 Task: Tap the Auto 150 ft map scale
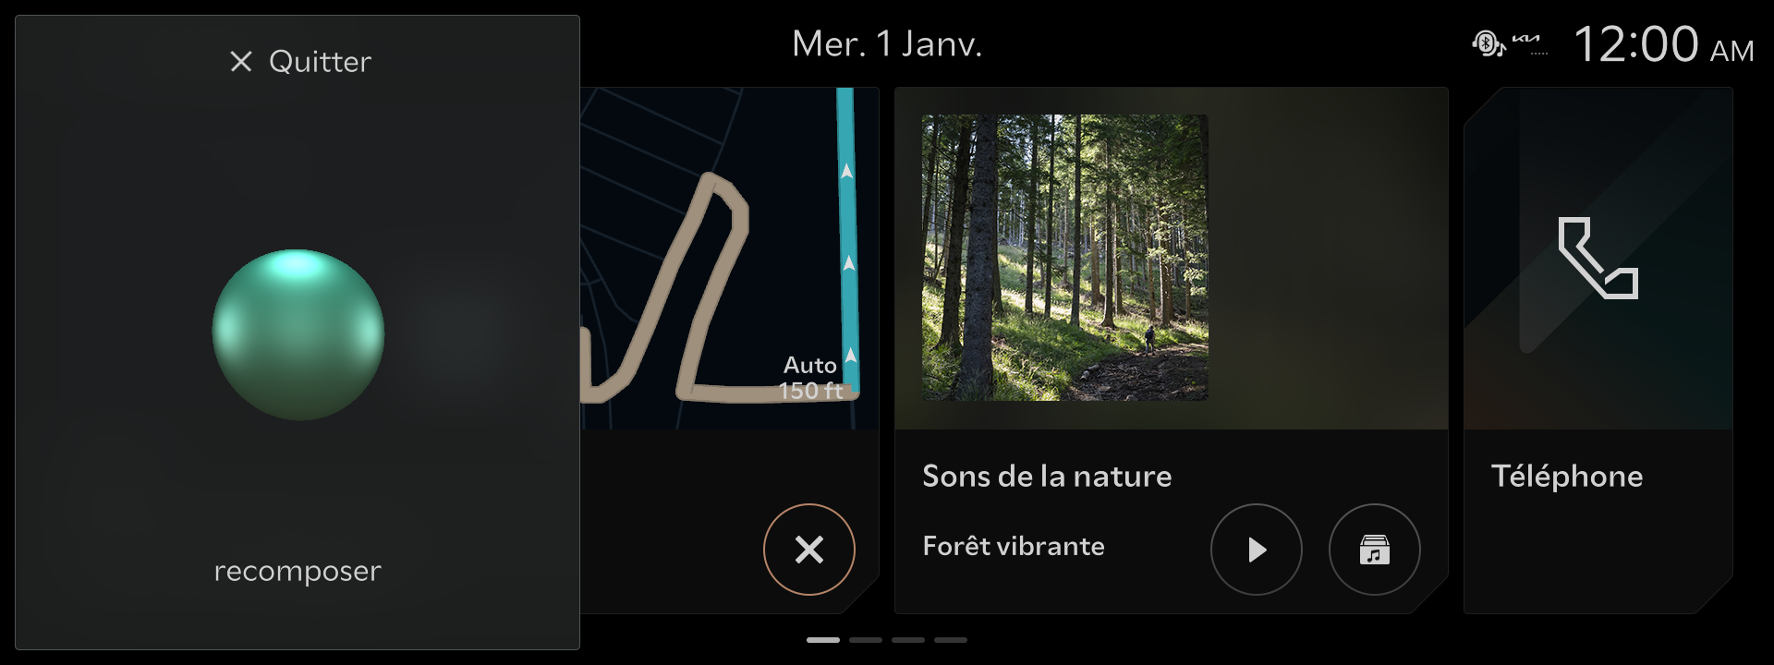click(x=811, y=378)
